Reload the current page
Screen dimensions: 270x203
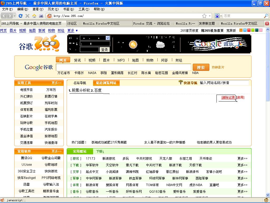[x=21, y=16]
